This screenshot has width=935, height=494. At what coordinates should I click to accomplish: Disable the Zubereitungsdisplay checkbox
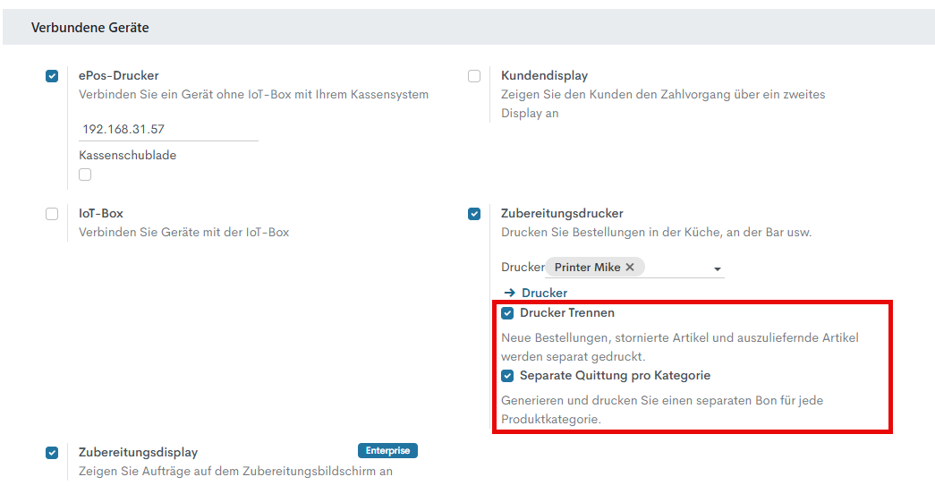point(52,453)
